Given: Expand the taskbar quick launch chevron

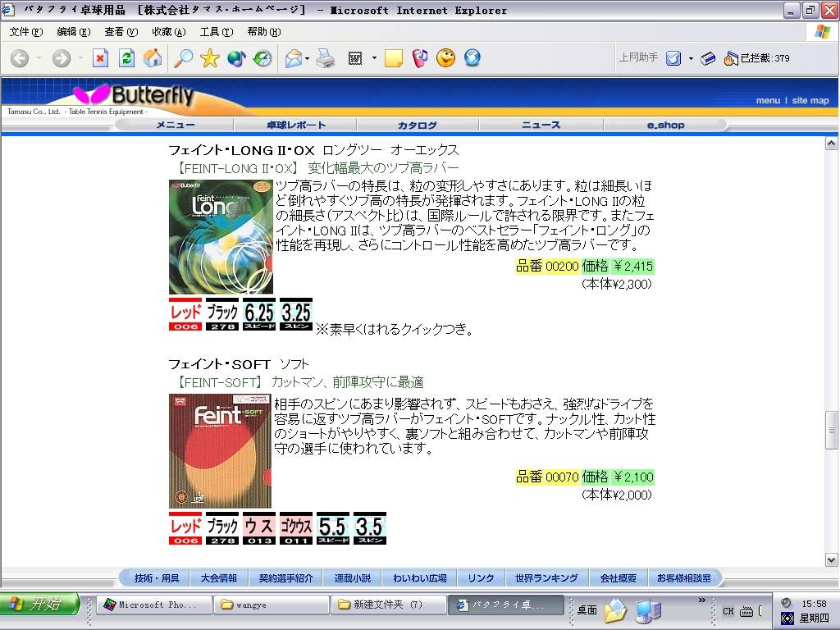Looking at the screenshot, I should (702, 600).
